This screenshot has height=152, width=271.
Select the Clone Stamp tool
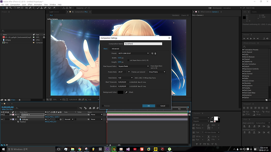(41, 8)
